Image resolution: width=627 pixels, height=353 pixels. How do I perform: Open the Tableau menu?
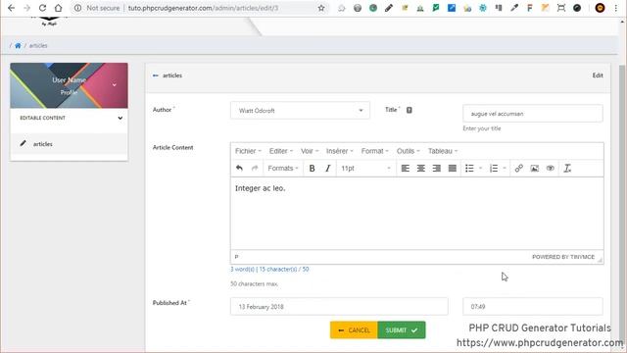pyautogui.click(x=443, y=151)
